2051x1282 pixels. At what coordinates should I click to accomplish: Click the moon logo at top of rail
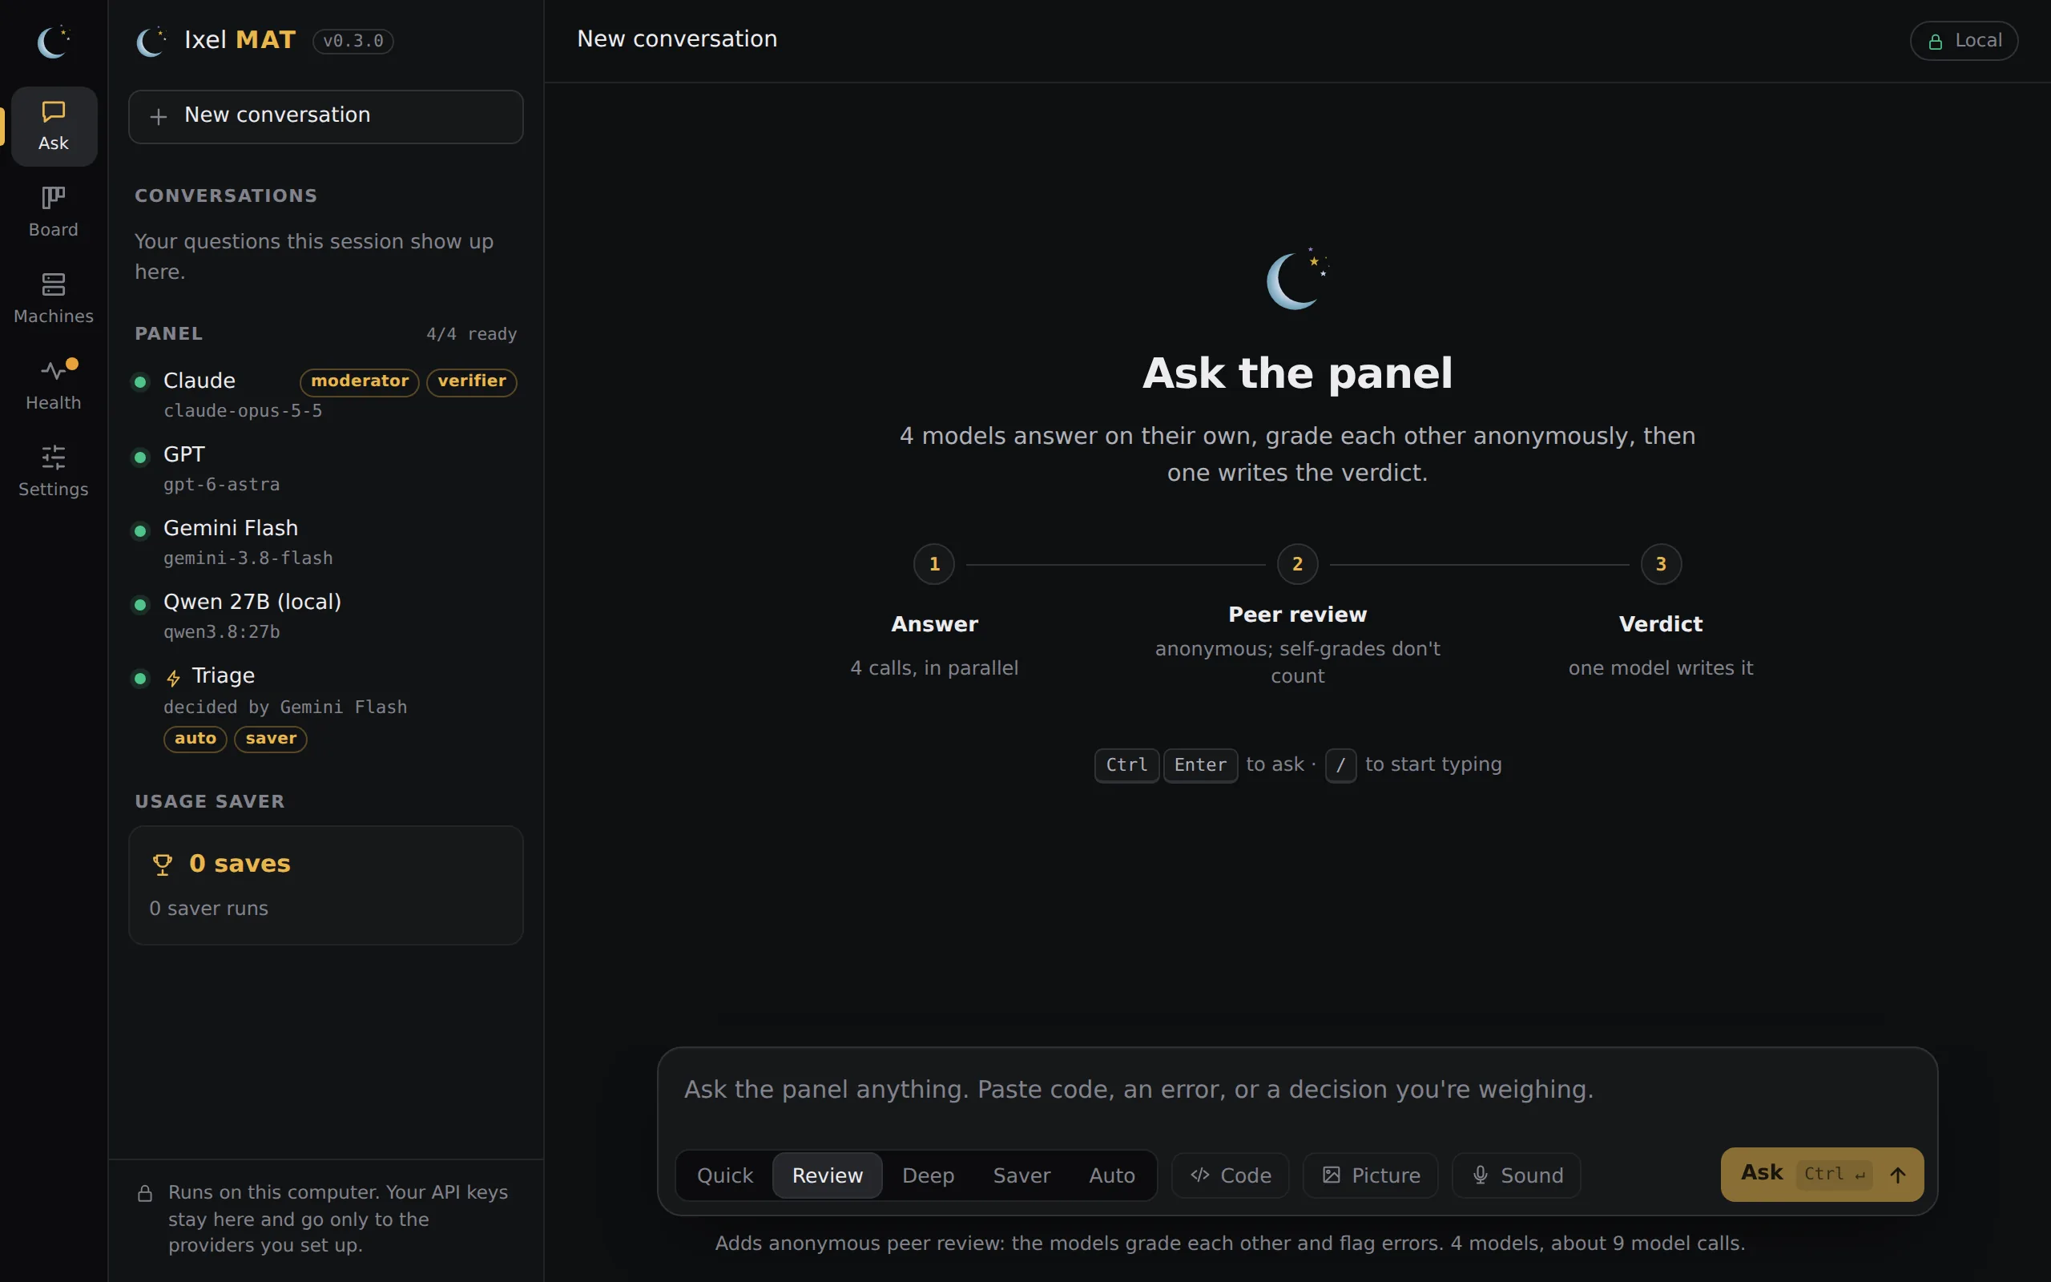pyautogui.click(x=54, y=42)
